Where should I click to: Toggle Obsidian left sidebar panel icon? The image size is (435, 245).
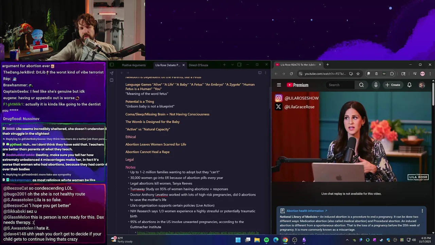(x=111, y=65)
